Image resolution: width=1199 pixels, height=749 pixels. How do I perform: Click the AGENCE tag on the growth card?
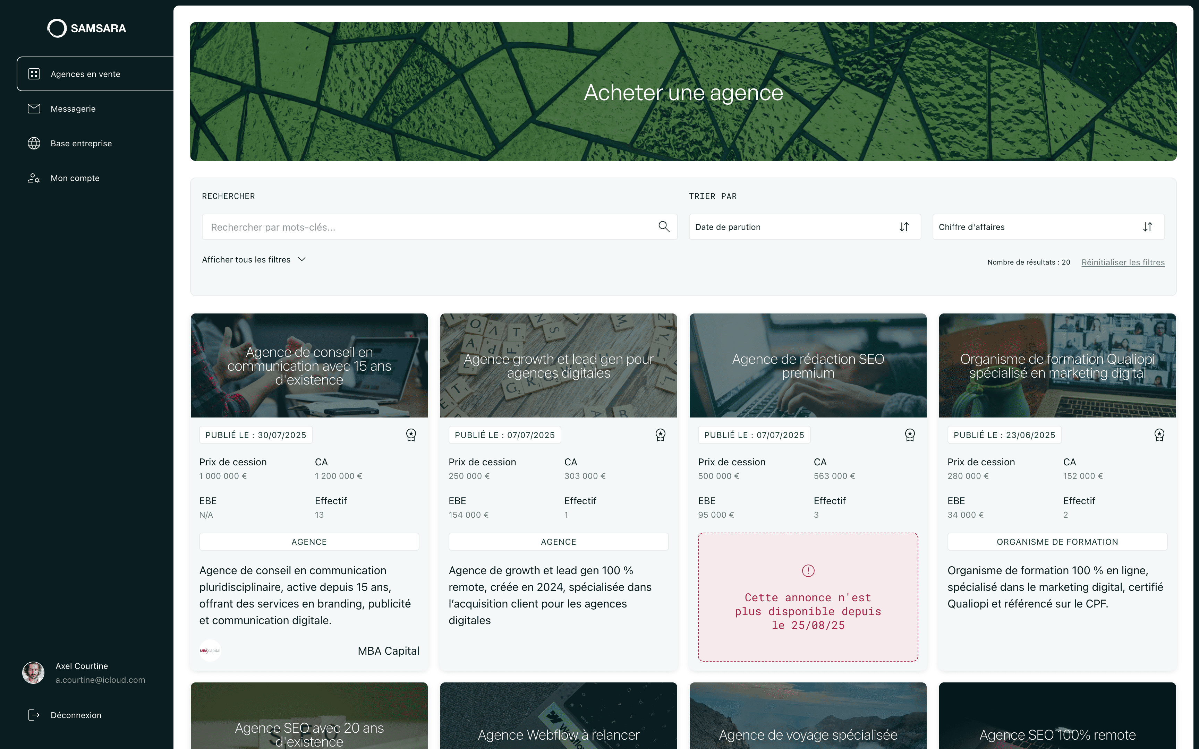[x=558, y=541]
